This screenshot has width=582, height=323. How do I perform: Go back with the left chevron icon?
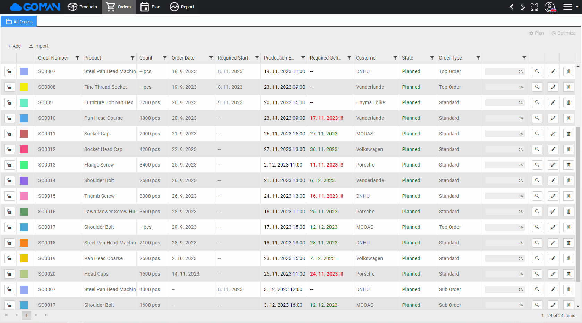(x=511, y=7)
